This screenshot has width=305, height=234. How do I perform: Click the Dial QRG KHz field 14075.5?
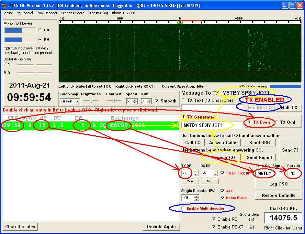[283, 218]
